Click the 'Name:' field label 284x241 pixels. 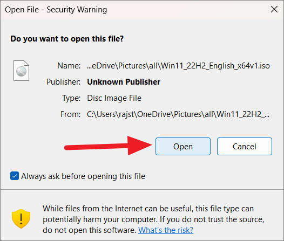coord(69,66)
